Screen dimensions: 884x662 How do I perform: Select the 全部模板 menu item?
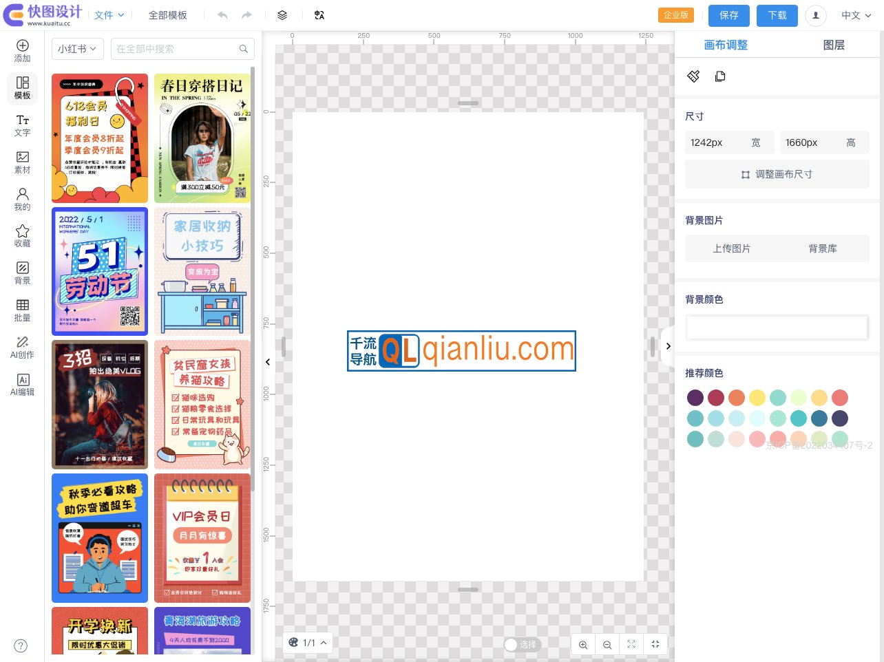168,14
